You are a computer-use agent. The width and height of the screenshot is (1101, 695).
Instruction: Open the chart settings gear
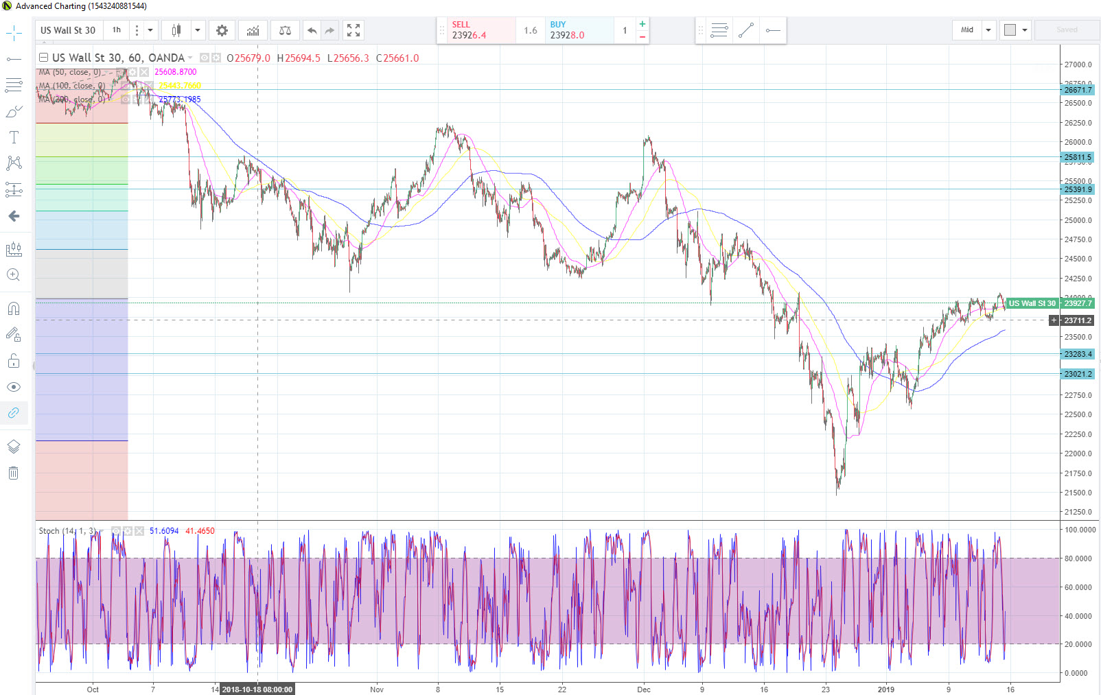tap(222, 30)
